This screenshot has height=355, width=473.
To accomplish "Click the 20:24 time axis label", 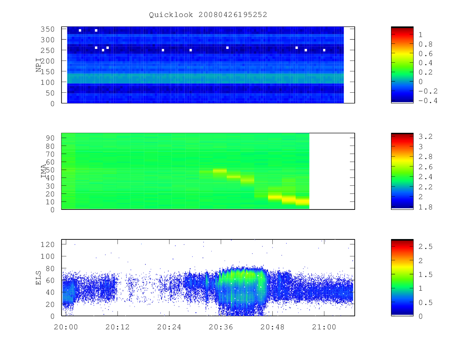I will click(169, 327).
